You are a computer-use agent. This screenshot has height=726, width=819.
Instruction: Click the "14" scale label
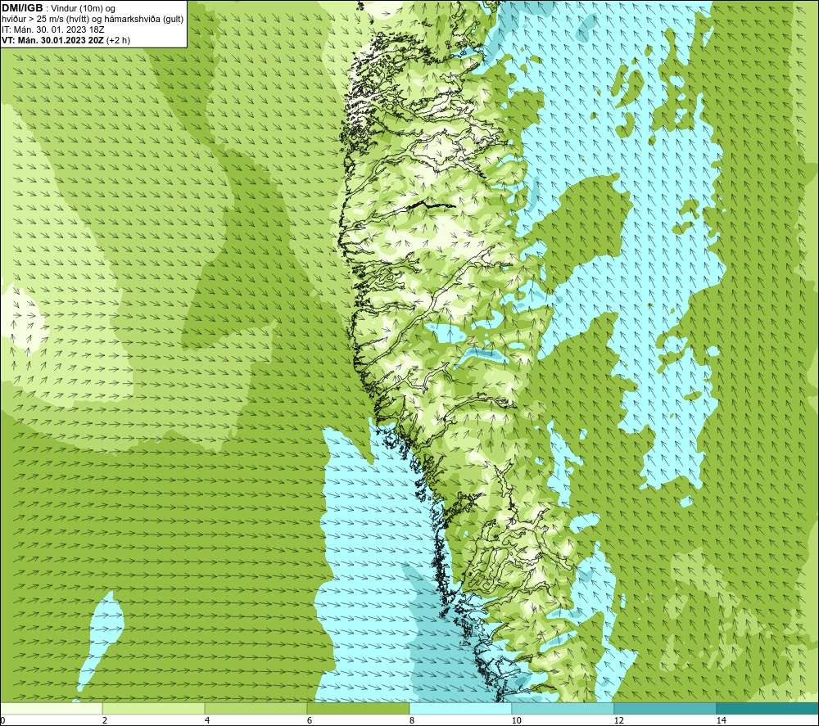pyautogui.click(x=721, y=720)
